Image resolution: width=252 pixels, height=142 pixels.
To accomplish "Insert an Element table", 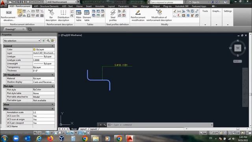I will (x=87, y=15).
